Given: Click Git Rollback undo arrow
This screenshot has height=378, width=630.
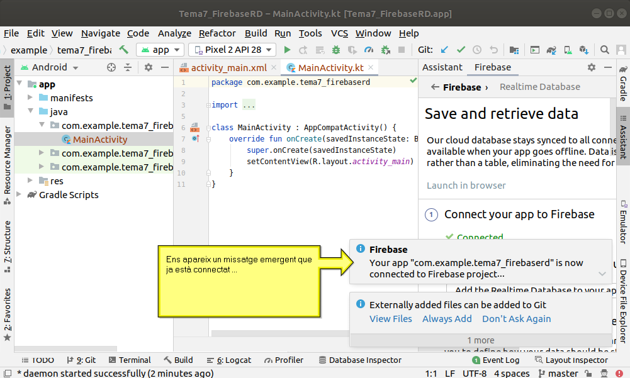Looking at the screenshot, I should coord(493,50).
